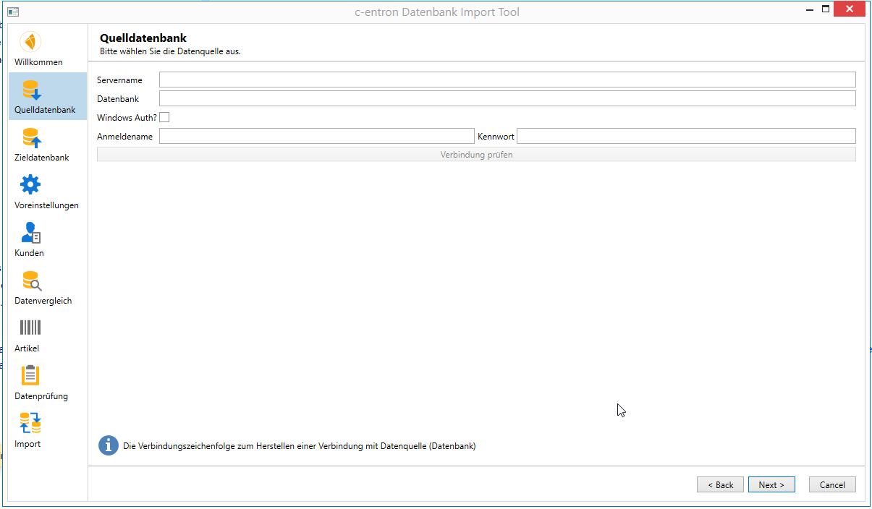Click the Willkommen flame icon
The height and width of the screenshot is (509, 872).
tap(30, 42)
